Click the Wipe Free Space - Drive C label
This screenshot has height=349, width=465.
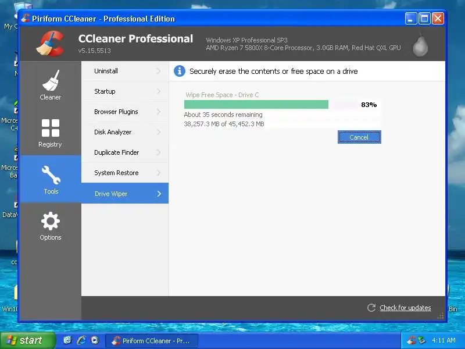click(222, 95)
